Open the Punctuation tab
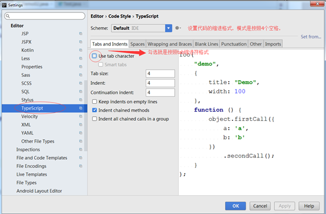Viewport: 326px width, 214px height. [233, 44]
